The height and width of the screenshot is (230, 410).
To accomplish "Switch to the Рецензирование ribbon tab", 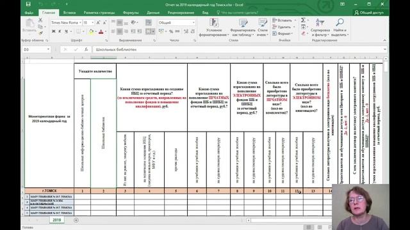I will (181, 13).
